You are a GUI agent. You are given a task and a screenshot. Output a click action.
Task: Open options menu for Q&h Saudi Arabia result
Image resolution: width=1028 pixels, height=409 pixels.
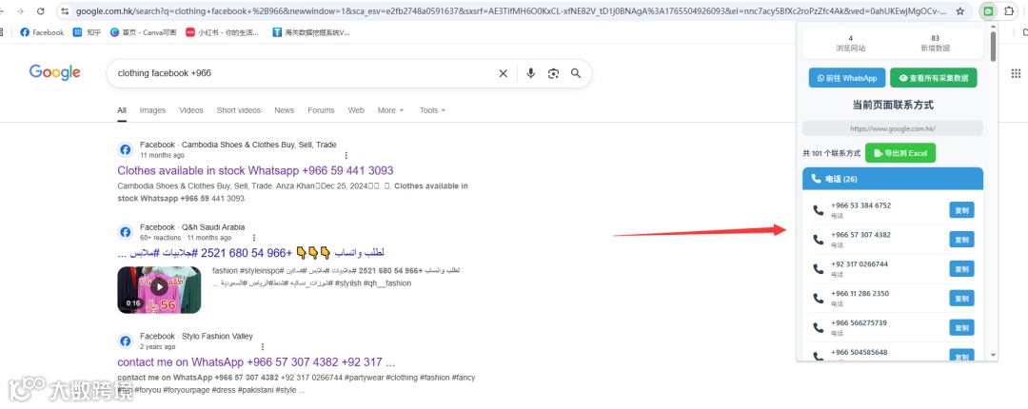coord(254,237)
